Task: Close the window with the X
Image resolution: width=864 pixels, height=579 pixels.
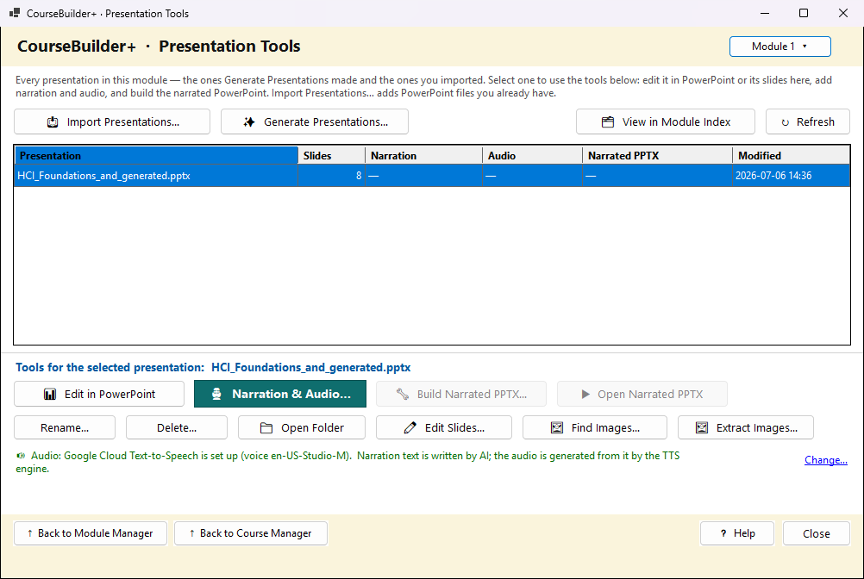Action: 843,13
